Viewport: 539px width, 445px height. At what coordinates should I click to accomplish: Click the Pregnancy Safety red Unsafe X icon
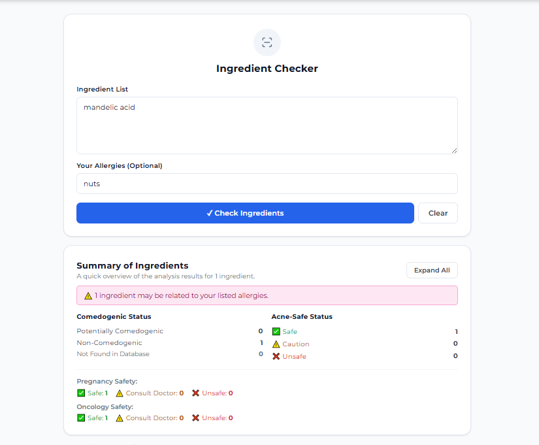[195, 393]
